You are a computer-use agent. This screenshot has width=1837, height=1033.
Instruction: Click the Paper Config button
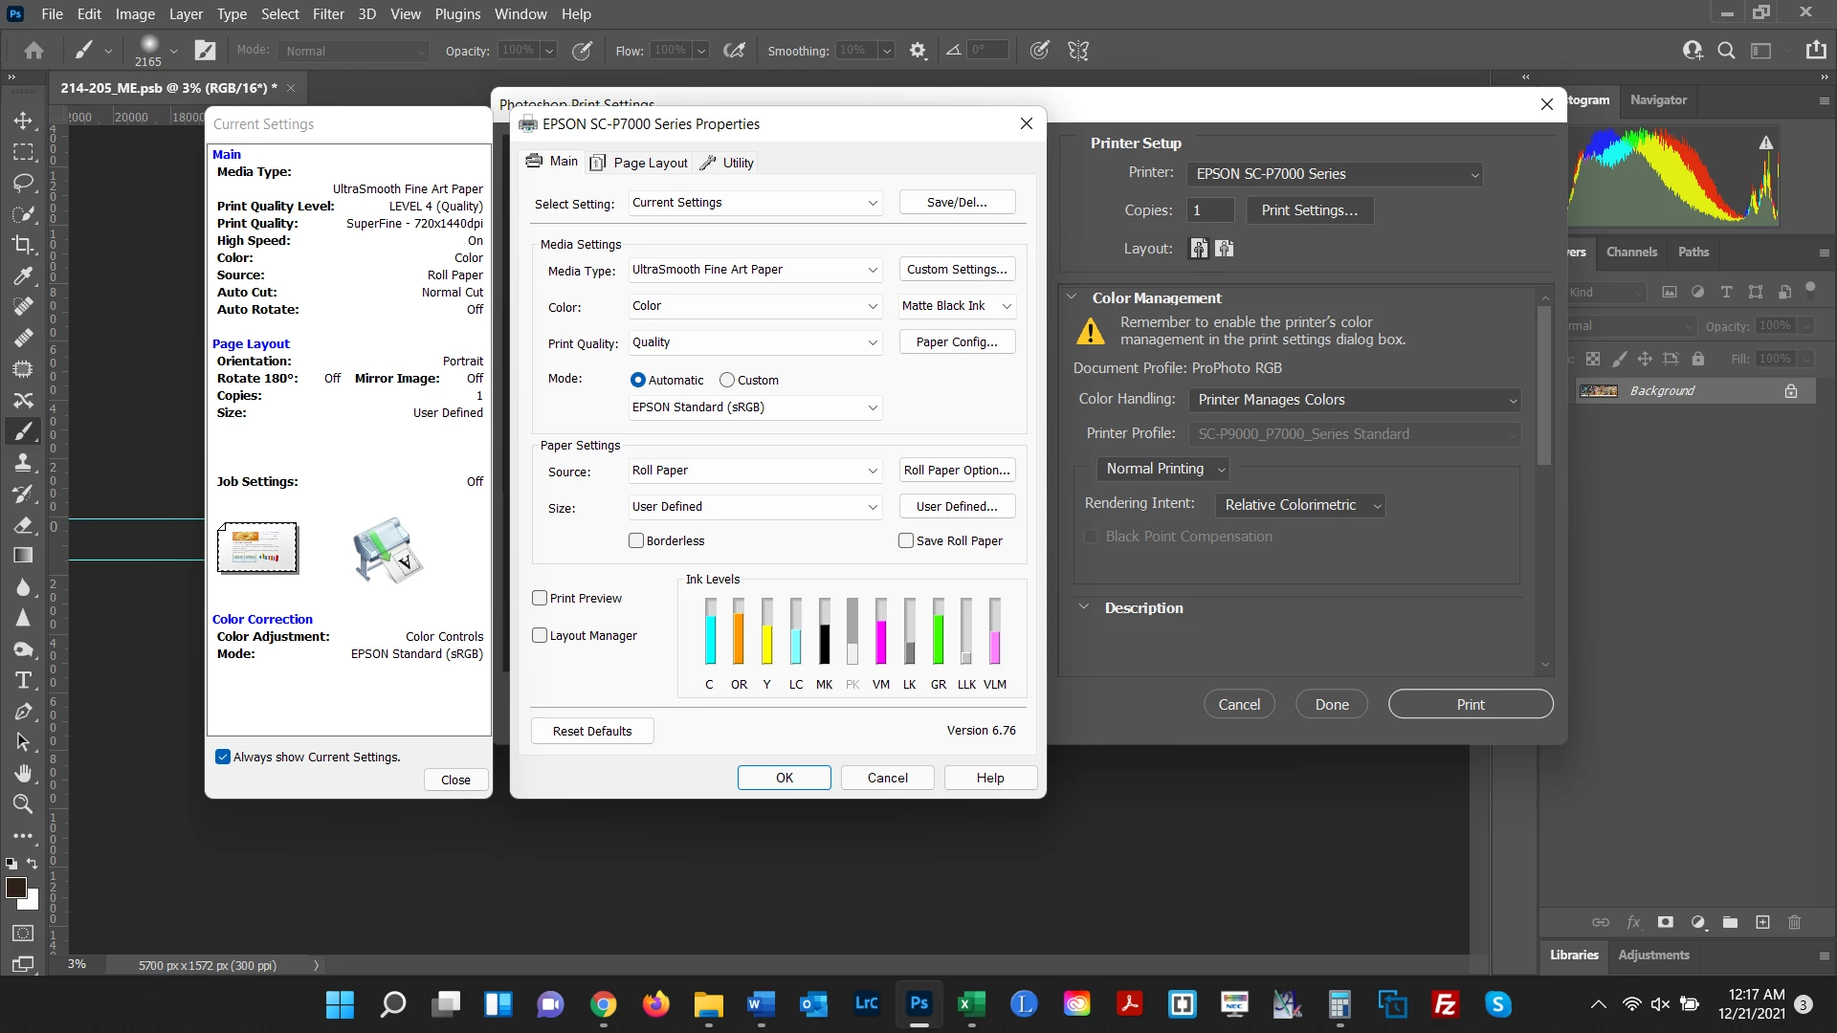957,342
